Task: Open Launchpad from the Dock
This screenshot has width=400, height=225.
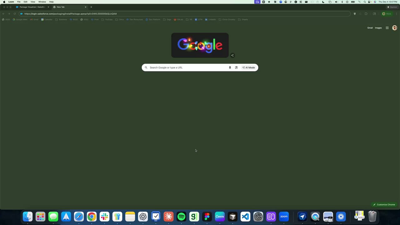Action: pyautogui.click(x=40, y=217)
